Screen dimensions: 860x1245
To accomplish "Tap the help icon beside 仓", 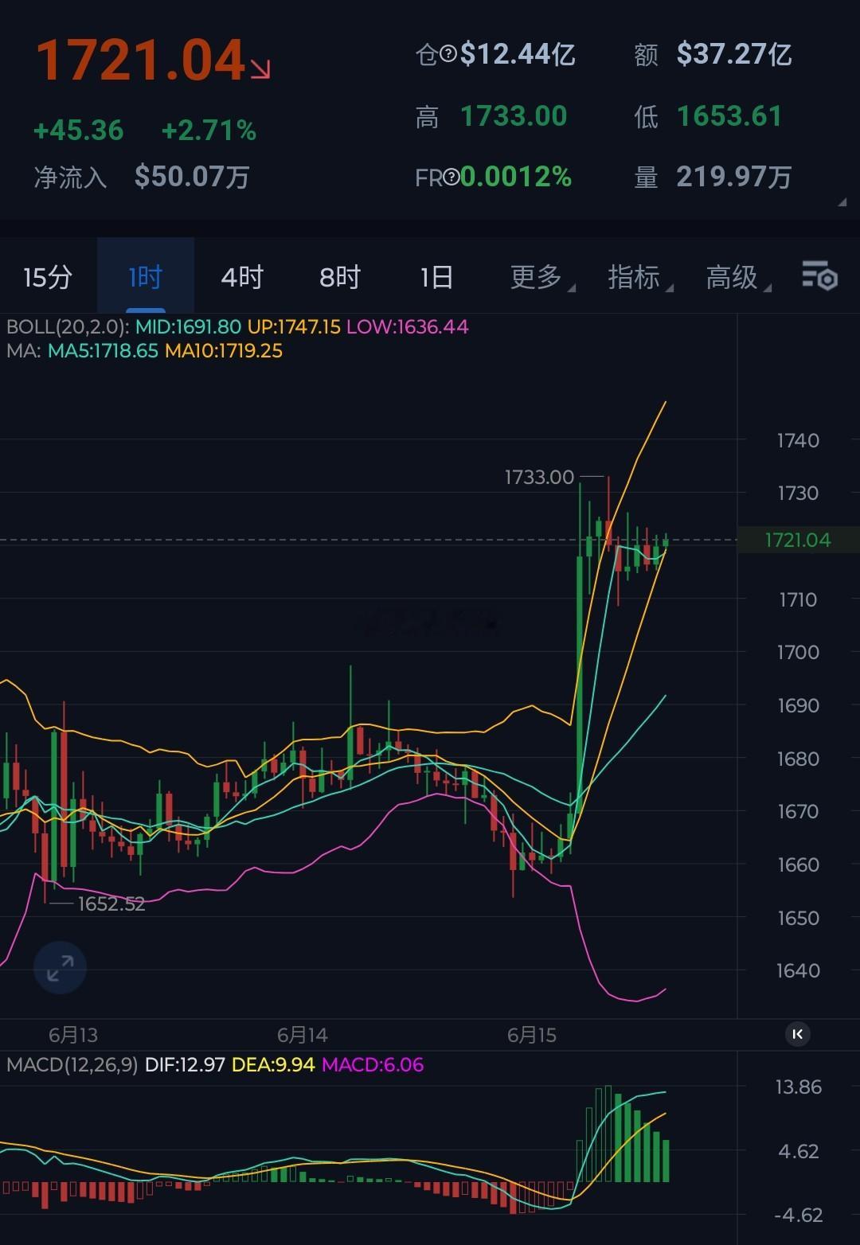I will (448, 55).
